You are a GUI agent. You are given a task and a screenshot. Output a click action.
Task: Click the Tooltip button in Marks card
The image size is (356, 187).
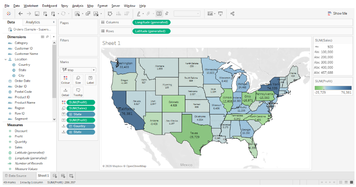point(78,92)
